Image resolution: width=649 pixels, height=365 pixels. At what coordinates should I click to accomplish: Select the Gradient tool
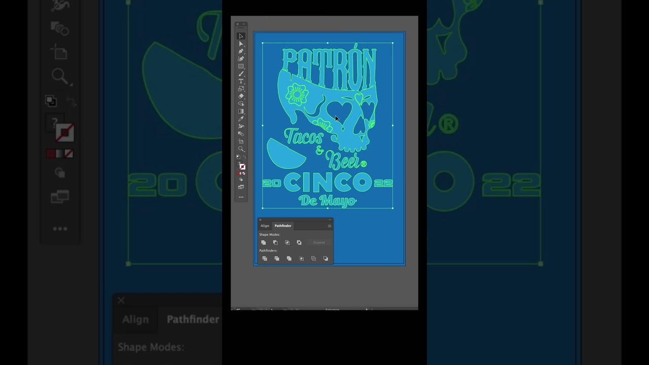coord(241,111)
